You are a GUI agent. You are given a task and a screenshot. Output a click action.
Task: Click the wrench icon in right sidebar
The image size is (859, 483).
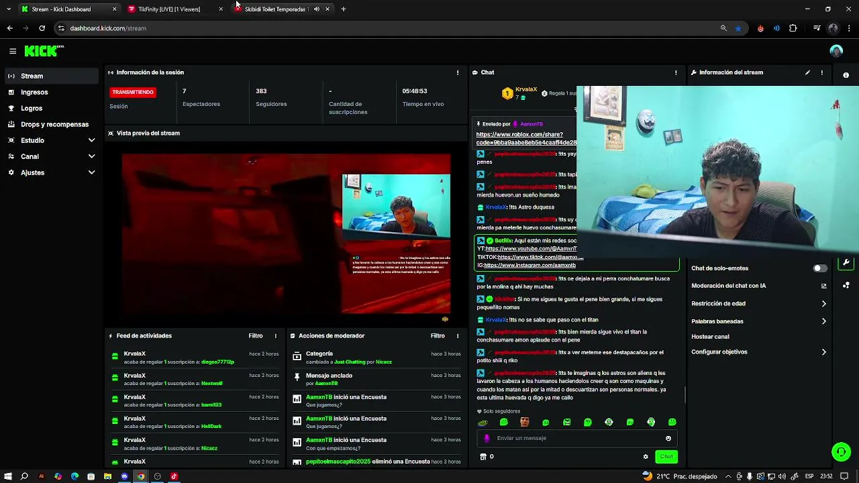(x=846, y=262)
